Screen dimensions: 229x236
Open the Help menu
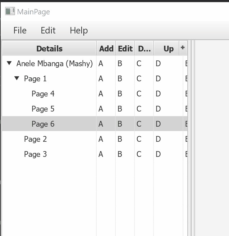[79, 31]
